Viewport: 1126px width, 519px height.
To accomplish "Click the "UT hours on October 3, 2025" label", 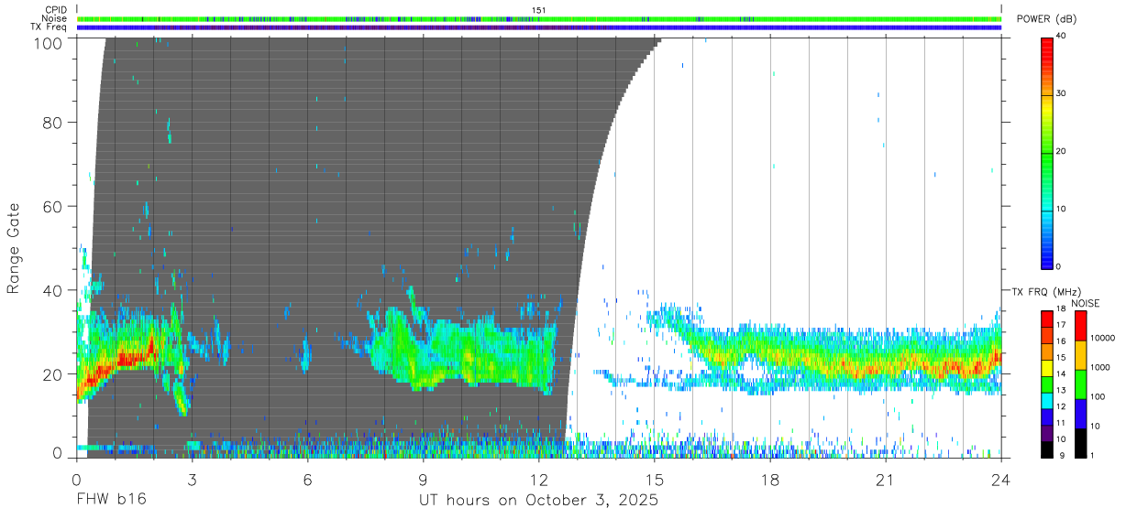I will click(538, 501).
